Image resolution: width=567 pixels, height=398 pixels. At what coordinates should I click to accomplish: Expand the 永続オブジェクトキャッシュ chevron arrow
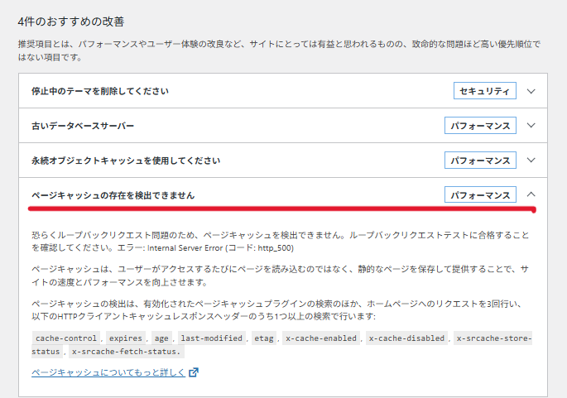[x=531, y=161]
